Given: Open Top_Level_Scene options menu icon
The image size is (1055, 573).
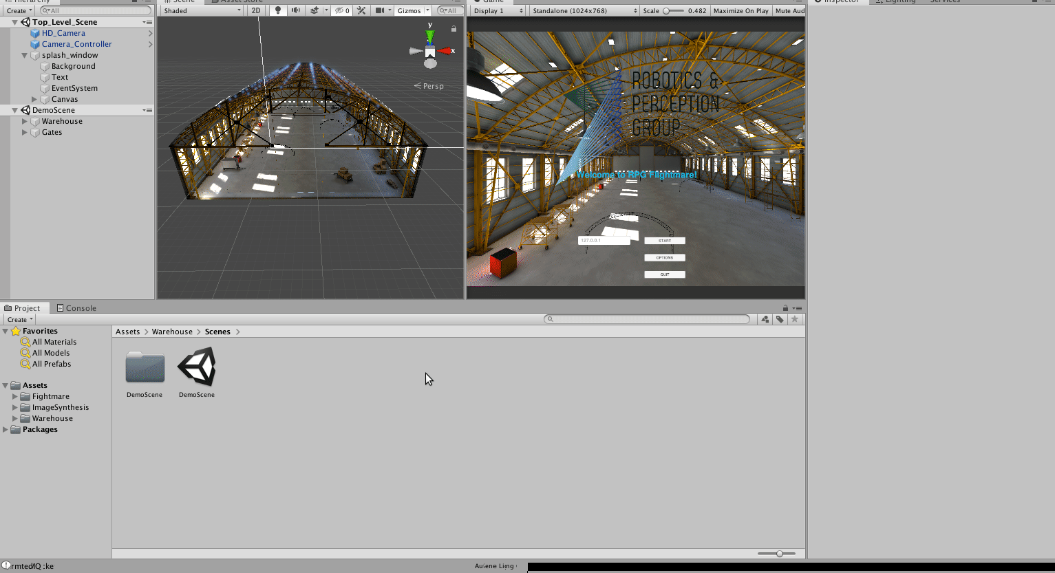Looking at the screenshot, I should point(147,22).
